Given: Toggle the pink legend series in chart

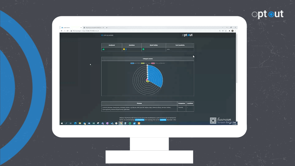Looking at the screenshot, I should click(153, 63).
